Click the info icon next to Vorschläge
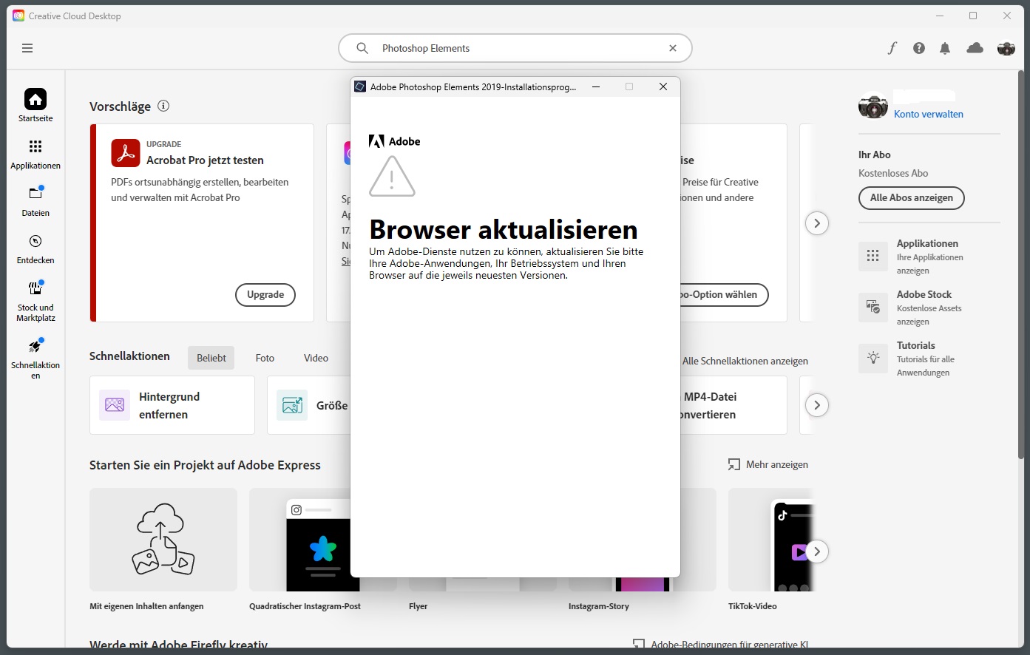 [163, 106]
